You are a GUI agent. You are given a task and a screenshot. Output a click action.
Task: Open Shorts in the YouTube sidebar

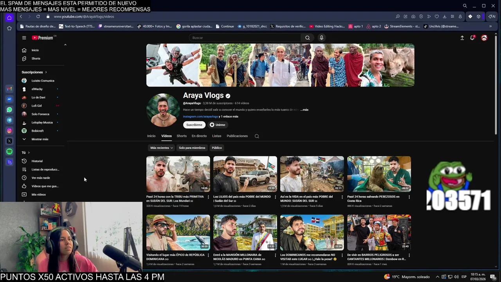pos(36,58)
